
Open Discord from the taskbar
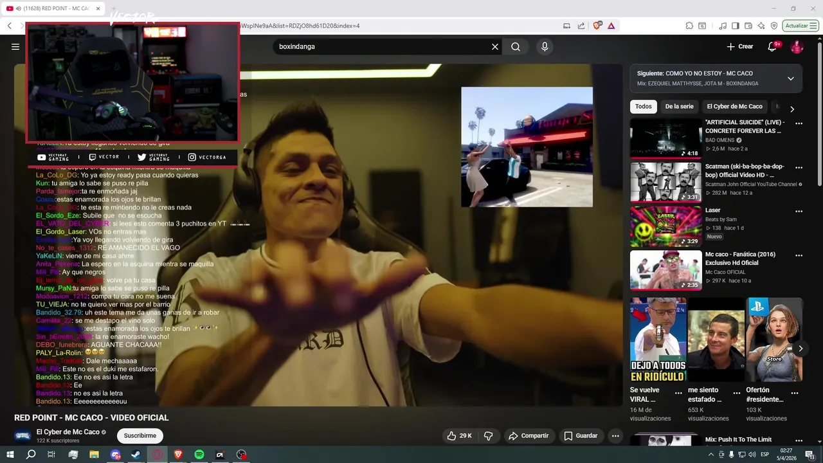click(x=115, y=454)
